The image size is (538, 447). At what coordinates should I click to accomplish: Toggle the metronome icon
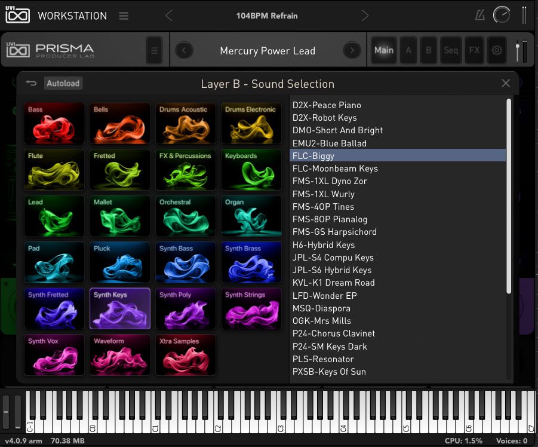point(479,15)
